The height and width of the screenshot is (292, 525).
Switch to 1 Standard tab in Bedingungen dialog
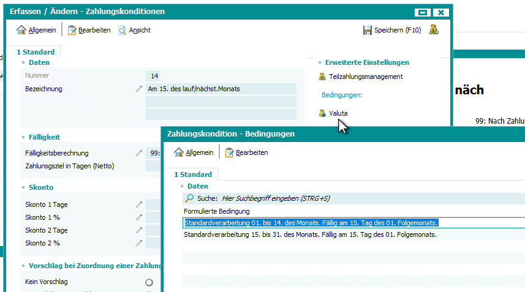pyautogui.click(x=192, y=174)
